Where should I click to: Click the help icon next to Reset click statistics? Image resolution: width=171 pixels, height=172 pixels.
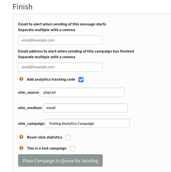tap(21, 137)
